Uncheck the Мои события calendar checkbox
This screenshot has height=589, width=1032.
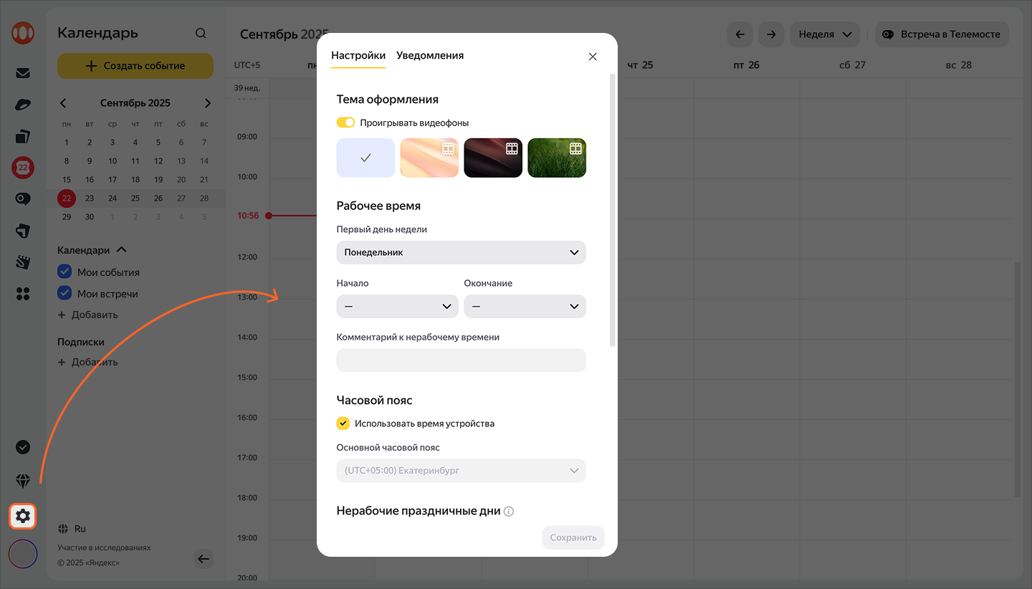pos(64,272)
